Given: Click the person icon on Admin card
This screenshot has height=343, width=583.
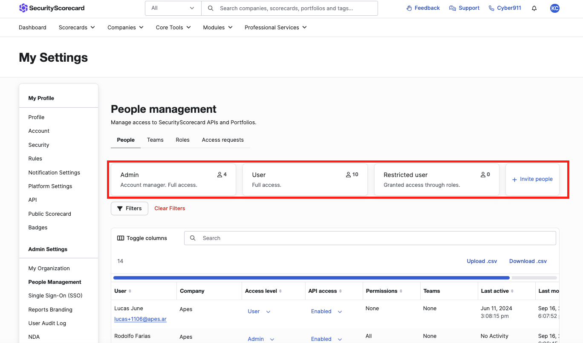Looking at the screenshot, I should [219, 174].
